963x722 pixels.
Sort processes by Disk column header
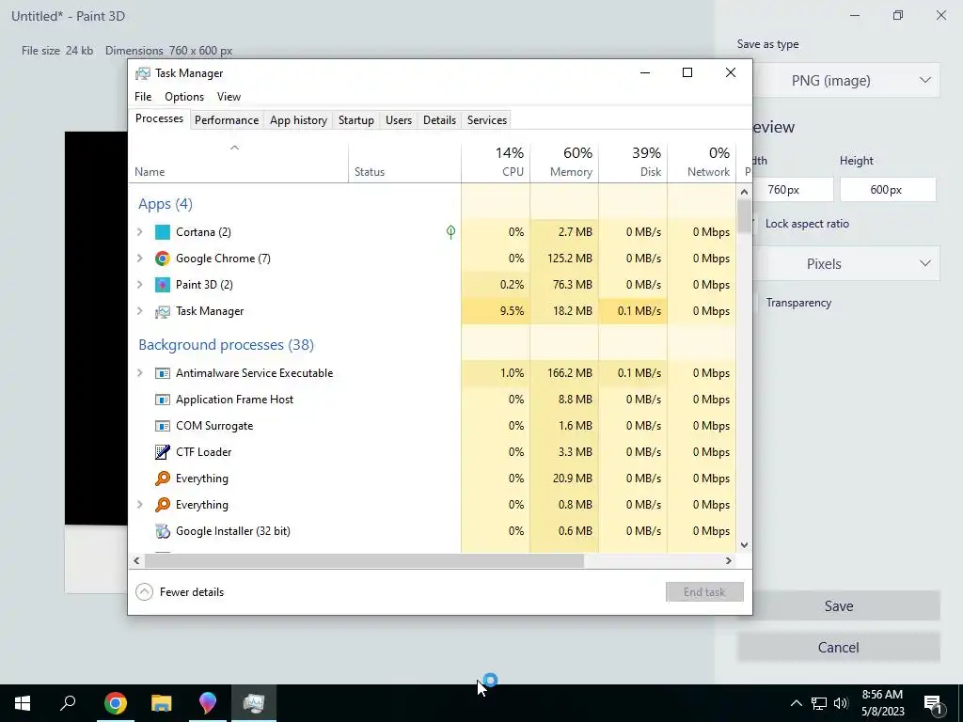633,162
